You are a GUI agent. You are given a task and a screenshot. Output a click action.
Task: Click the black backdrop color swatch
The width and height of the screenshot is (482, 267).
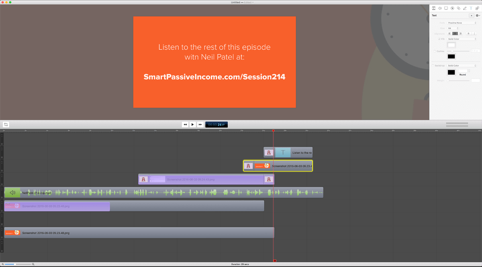(451, 72)
